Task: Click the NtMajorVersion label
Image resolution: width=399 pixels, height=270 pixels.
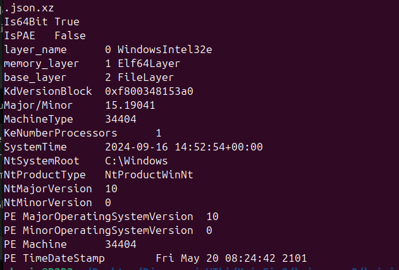Action: pos(47,188)
